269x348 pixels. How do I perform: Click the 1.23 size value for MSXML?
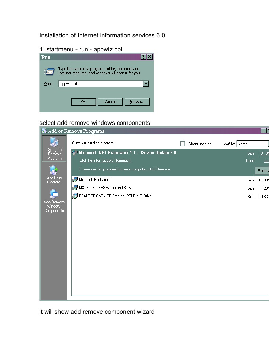coord(265,188)
